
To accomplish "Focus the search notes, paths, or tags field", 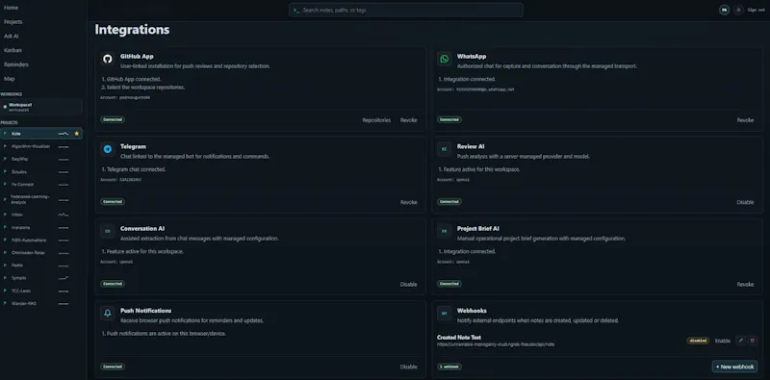I will 405,10.
